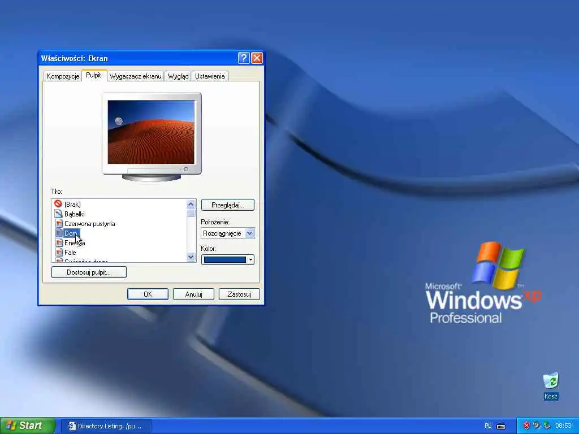579x434 pixels.
Task: Click the red Security Center shield tray icon
Action: coord(526,426)
